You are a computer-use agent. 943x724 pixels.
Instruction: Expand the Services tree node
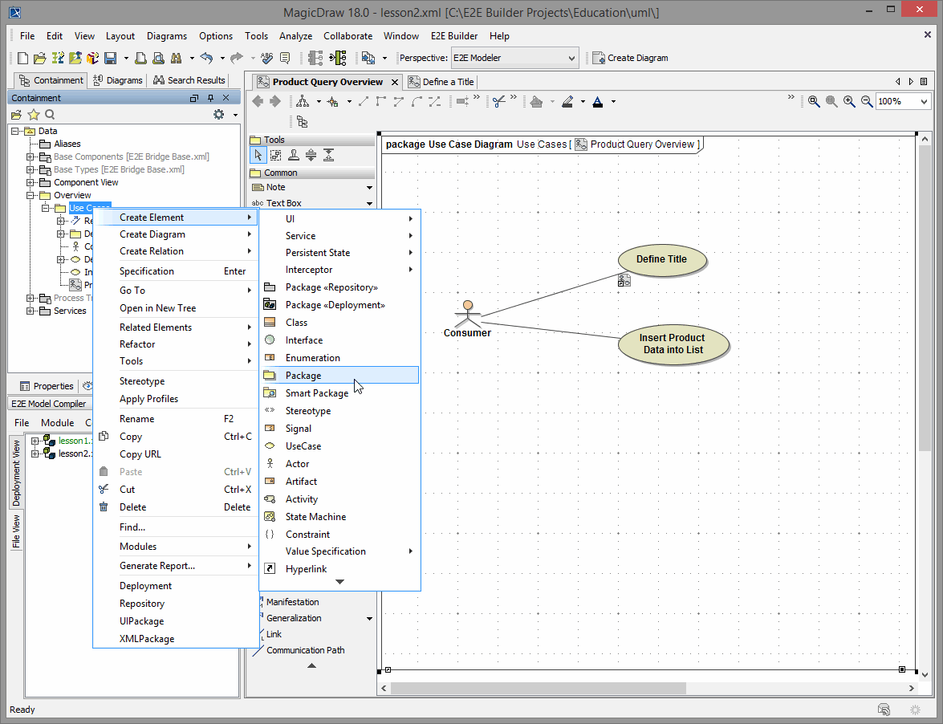tap(31, 311)
